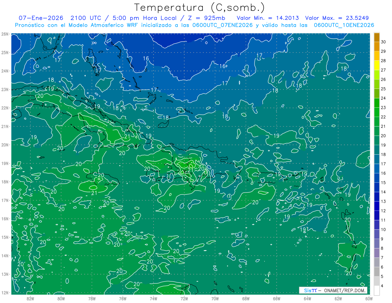Click the latitude axis label 24N
This screenshot has height=303, width=392.
[5, 71]
